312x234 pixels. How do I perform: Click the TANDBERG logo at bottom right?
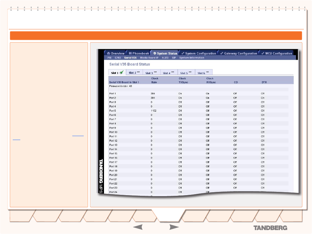coord(270,228)
